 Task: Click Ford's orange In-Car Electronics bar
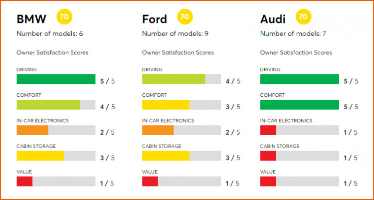(158, 130)
